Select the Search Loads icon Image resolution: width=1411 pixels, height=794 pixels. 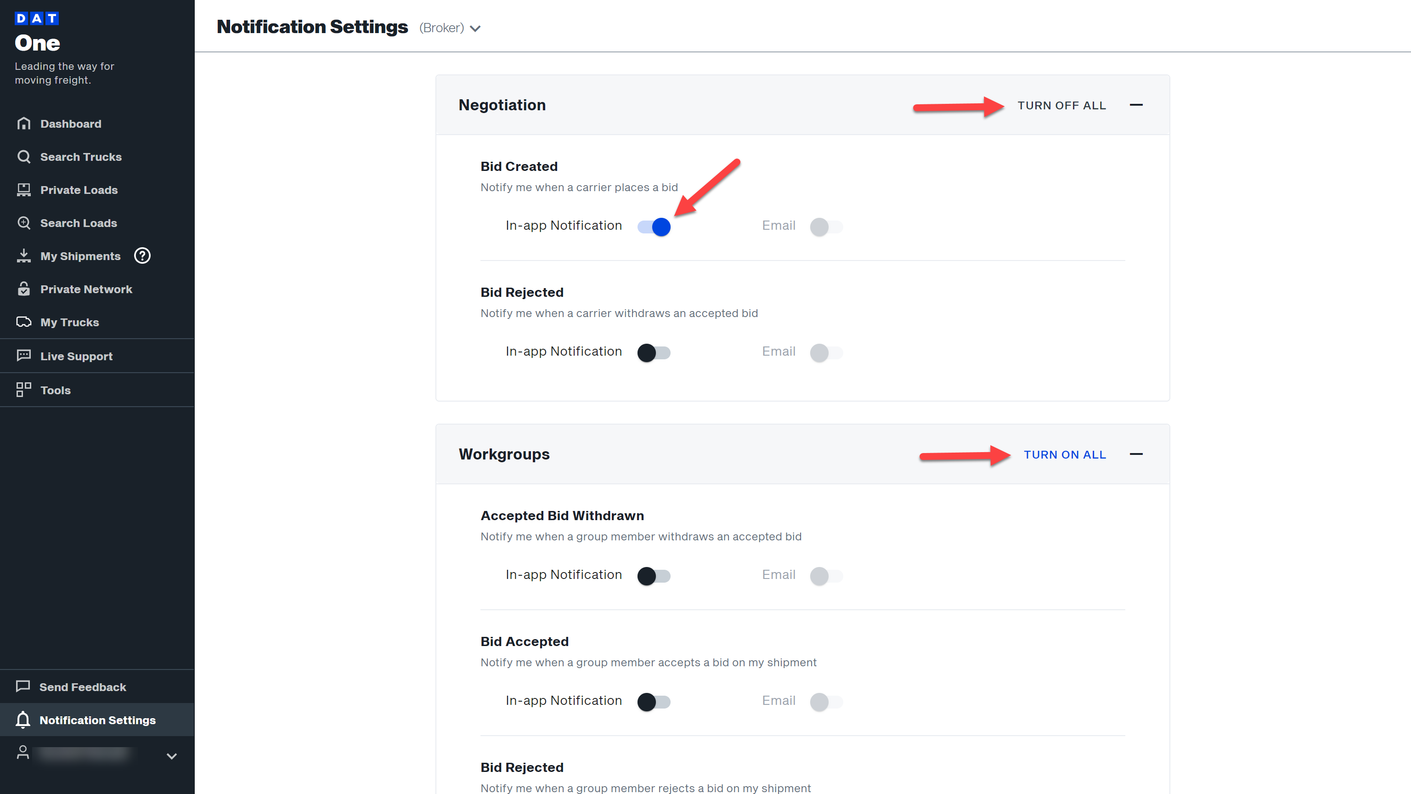pyautogui.click(x=24, y=222)
